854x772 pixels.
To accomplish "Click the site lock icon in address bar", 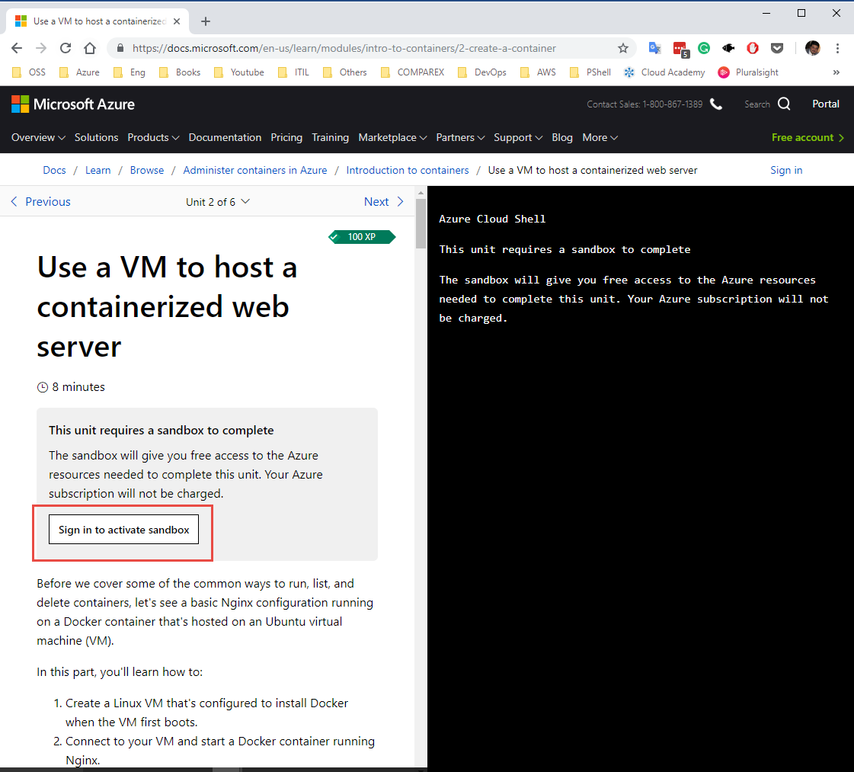I will 120,48.
